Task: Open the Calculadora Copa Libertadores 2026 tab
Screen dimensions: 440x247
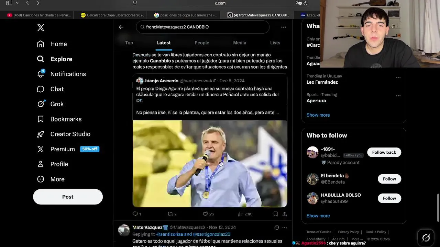Action: click(112, 15)
